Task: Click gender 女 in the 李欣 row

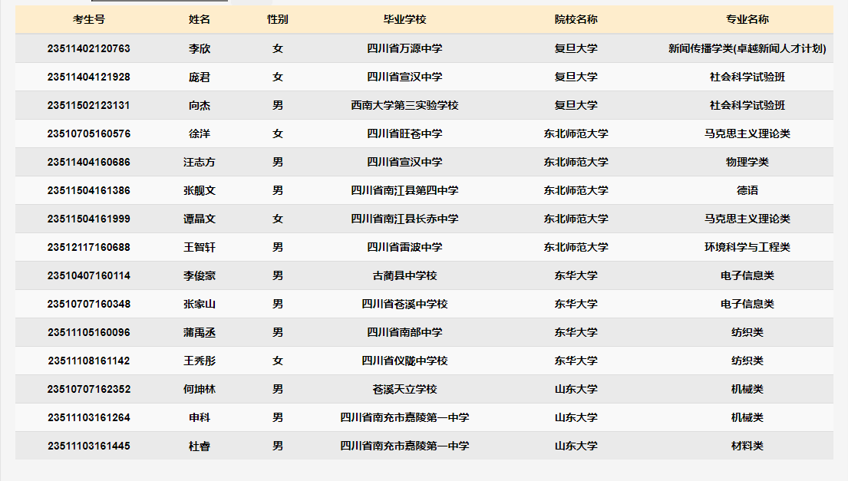Action: click(278, 48)
